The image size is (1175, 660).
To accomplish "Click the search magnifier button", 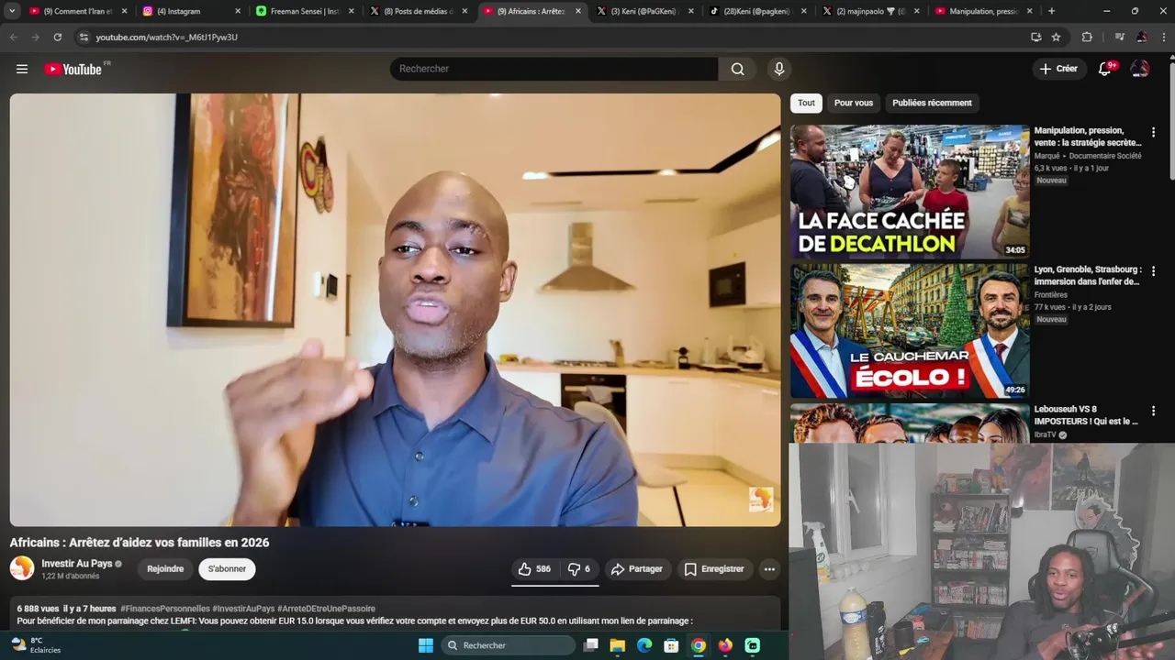I will point(738,69).
